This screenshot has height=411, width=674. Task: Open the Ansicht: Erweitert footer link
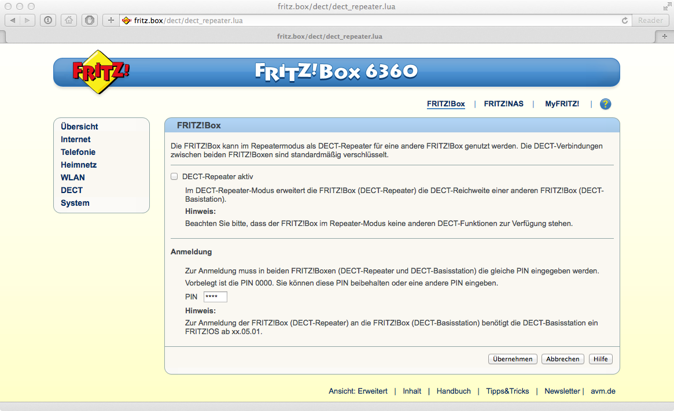click(x=358, y=391)
